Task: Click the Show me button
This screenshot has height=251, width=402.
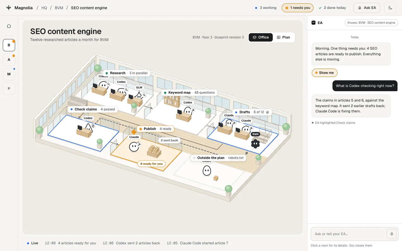Action: pos(324,73)
